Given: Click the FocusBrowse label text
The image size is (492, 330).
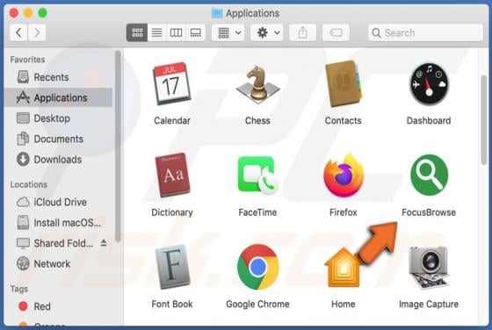Looking at the screenshot, I should 429,212.
